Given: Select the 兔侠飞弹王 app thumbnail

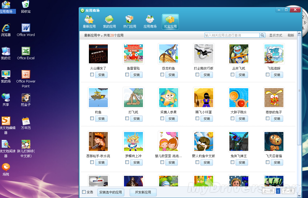Looking at the screenshot, I should [239, 141].
